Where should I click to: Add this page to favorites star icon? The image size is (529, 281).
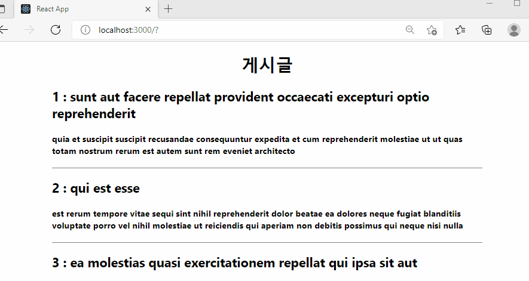click(432, 30)
